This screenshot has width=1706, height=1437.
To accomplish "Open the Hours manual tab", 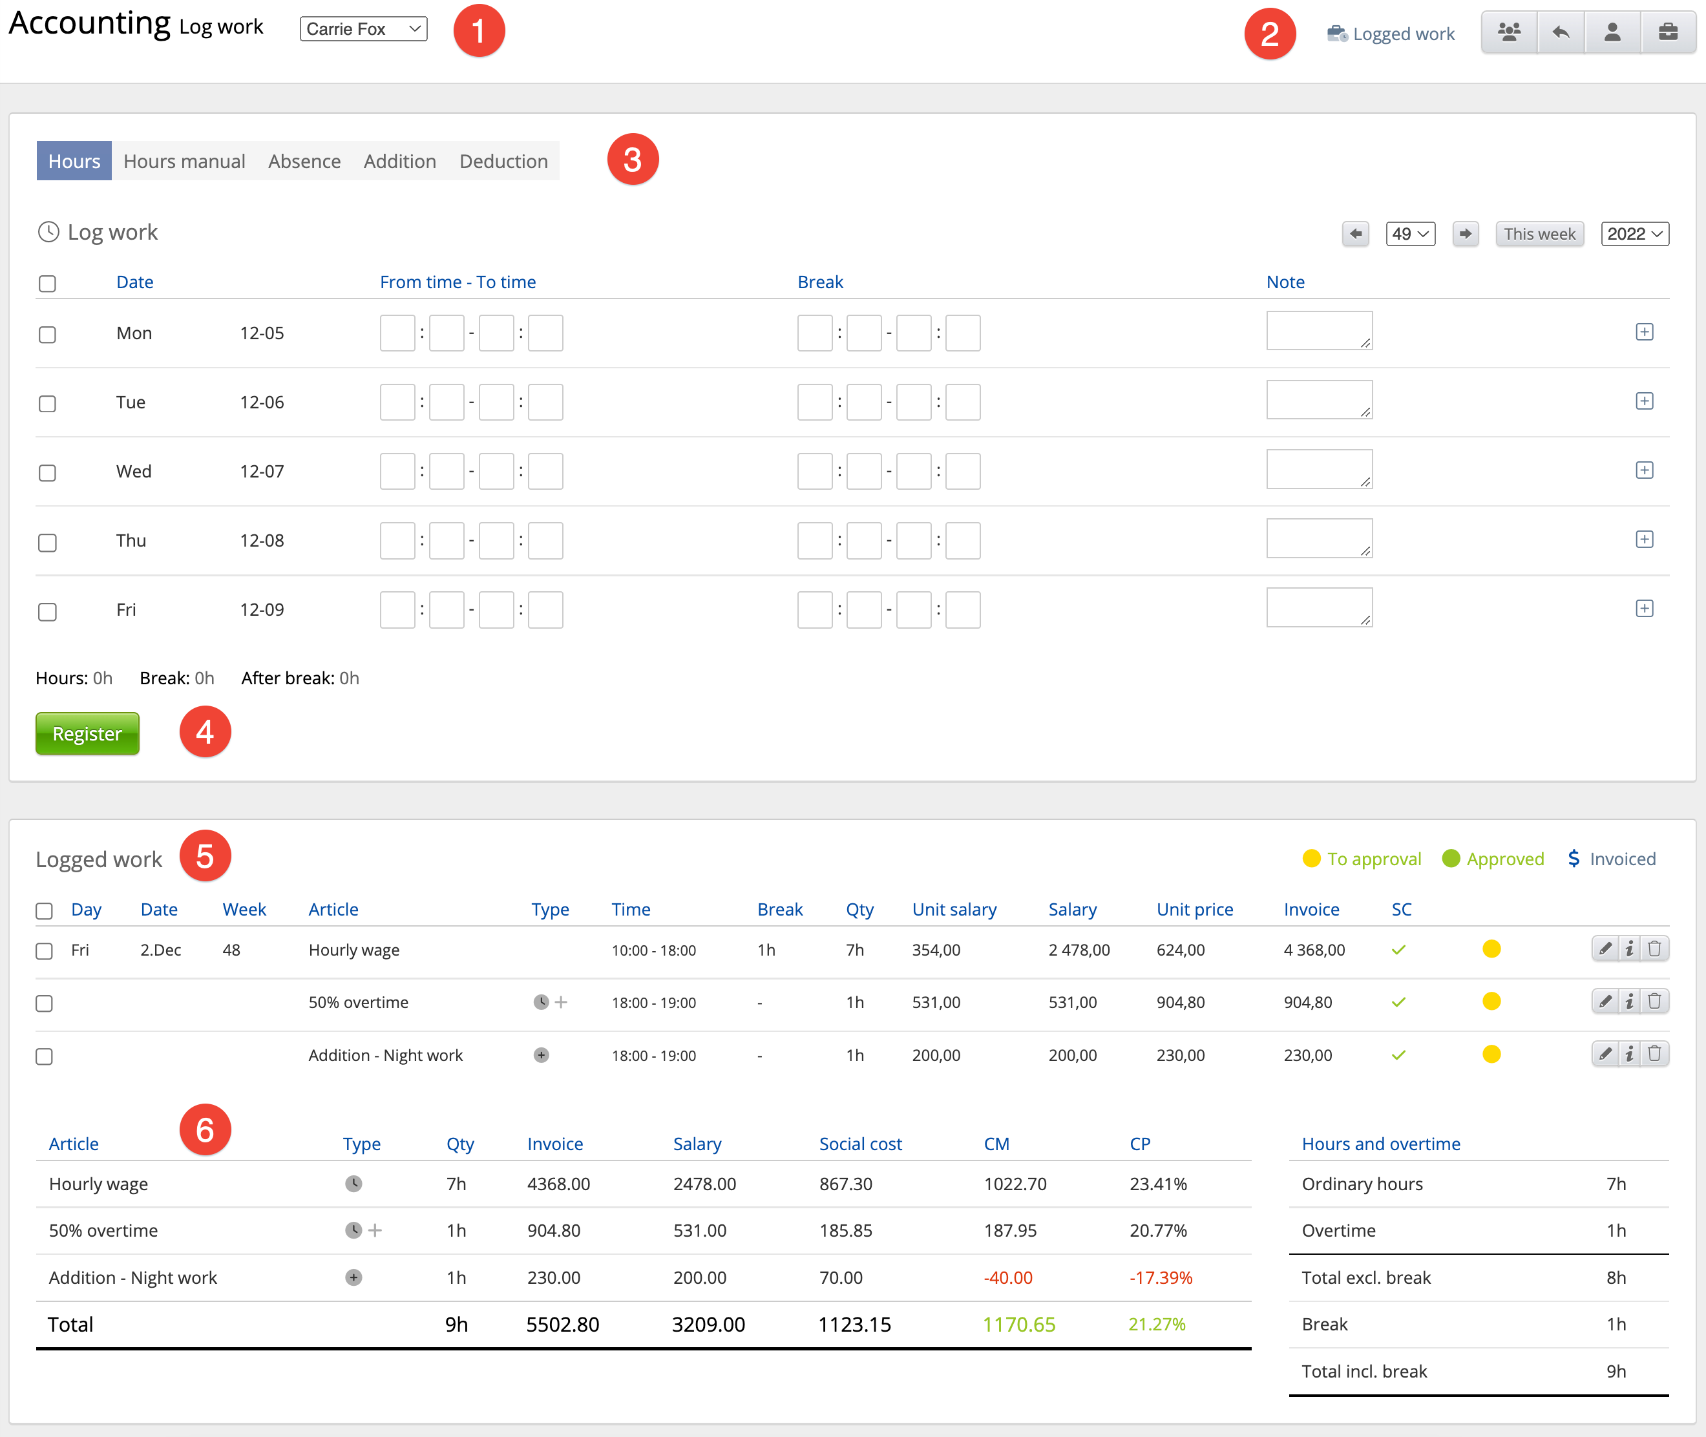I will click(x=184, y=162).
